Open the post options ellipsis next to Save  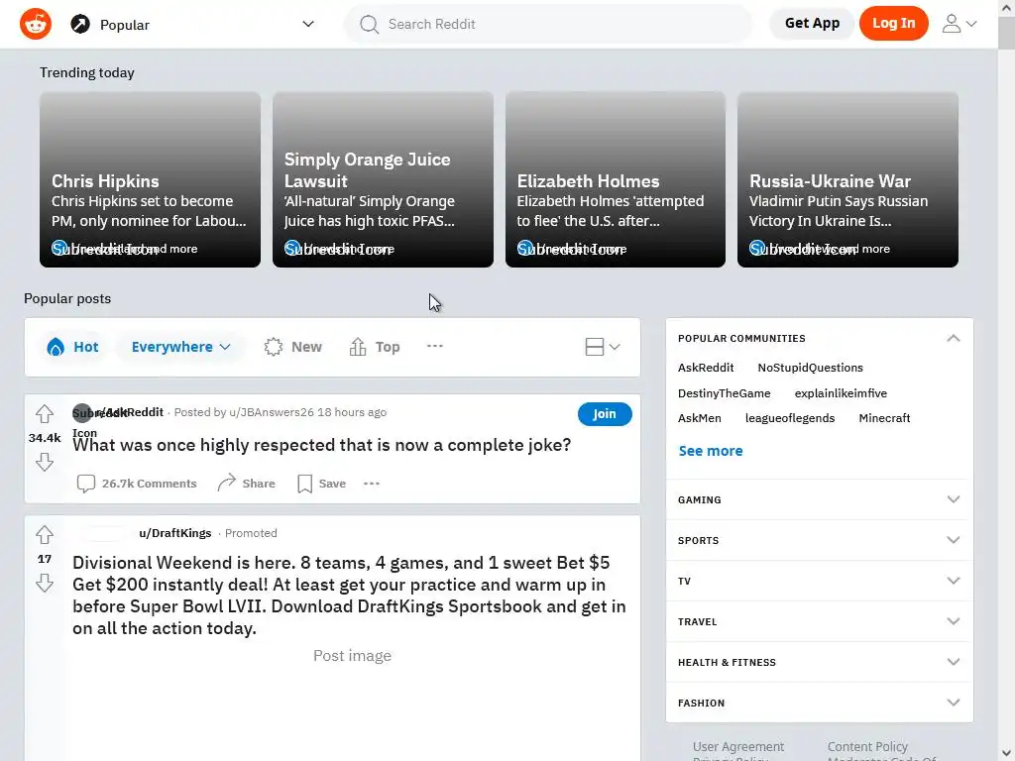372,484
